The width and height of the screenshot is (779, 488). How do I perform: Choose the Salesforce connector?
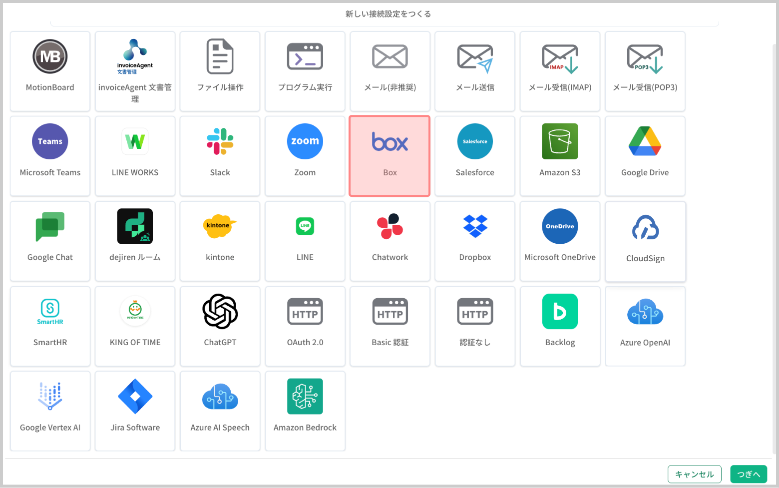475,156
